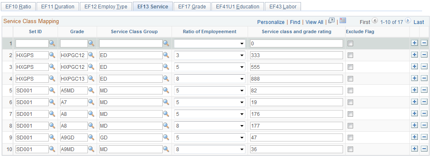
Task: Sort by Service Class Group header
Action: [134, 31]
